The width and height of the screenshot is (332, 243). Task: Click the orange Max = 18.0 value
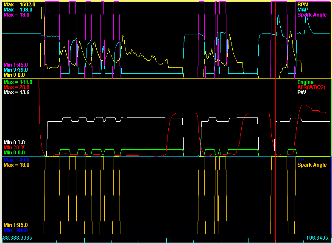[x=17, y=165]
